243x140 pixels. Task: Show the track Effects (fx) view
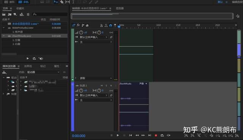pos(78,25)
